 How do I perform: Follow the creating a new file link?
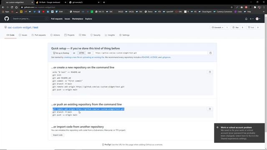[x=72, y=57]
